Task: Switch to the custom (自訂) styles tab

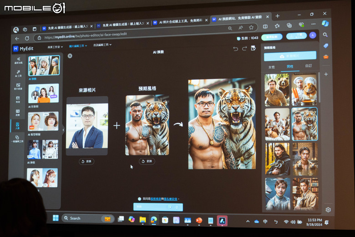Action: coord(309,66)
